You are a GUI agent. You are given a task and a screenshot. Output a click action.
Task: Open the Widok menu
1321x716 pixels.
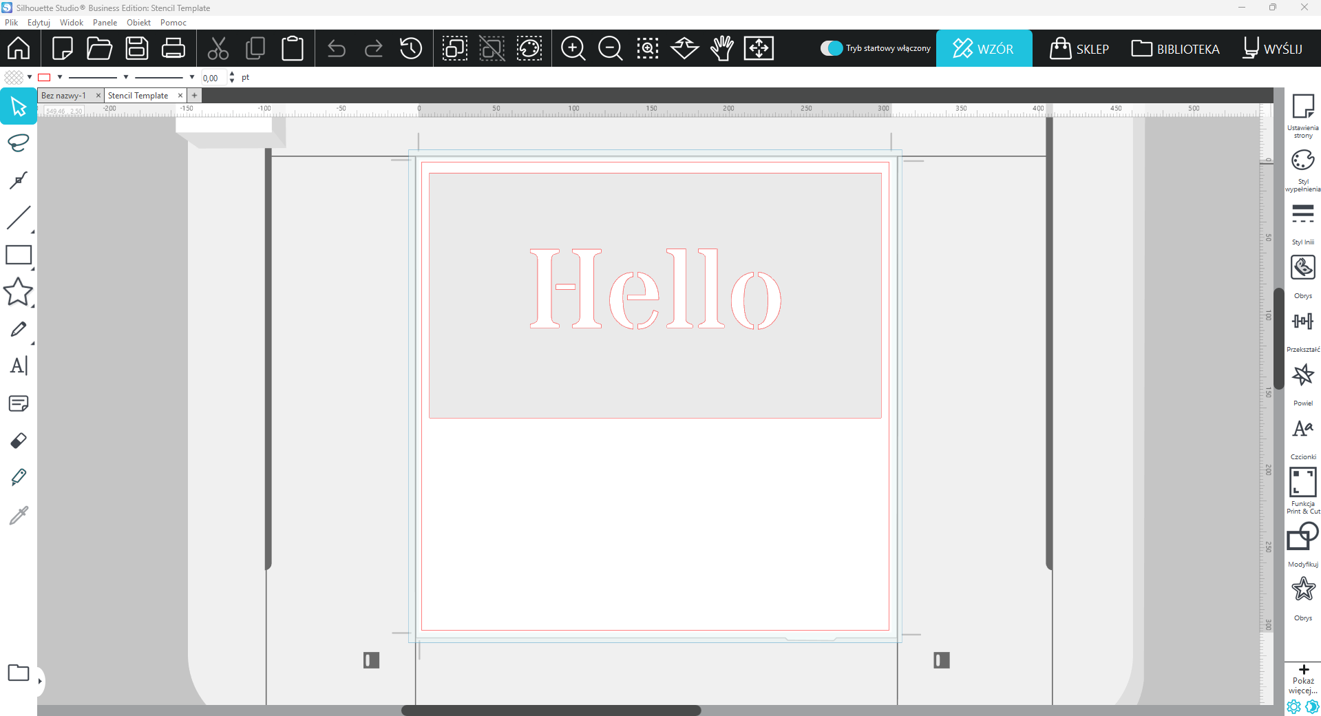(72, 23)
